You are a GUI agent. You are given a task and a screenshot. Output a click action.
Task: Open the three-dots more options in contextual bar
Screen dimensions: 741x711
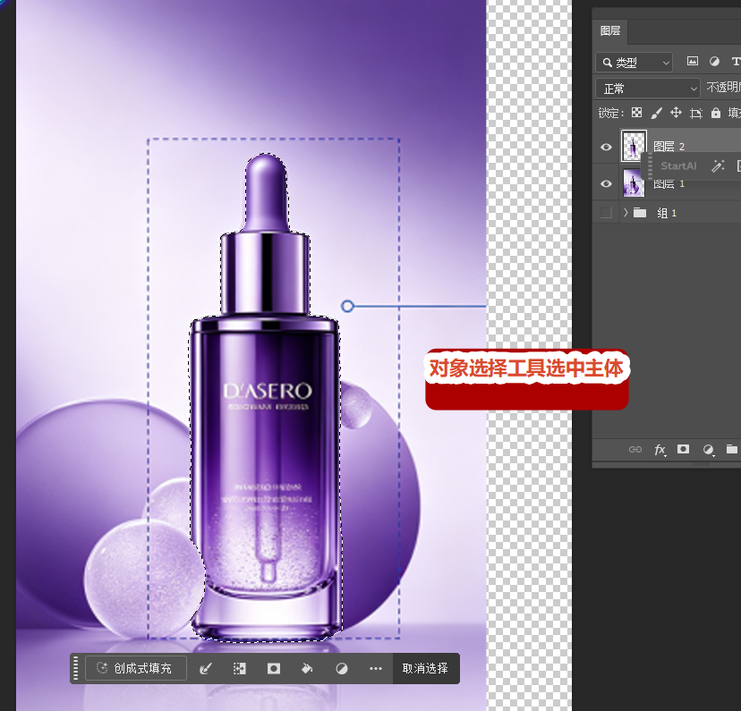pos(376,668)
